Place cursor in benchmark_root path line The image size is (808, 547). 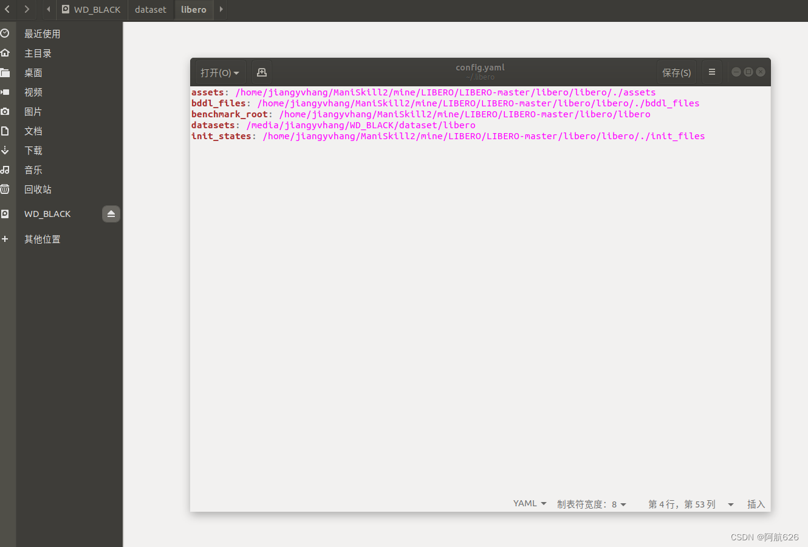click(465, 114)
